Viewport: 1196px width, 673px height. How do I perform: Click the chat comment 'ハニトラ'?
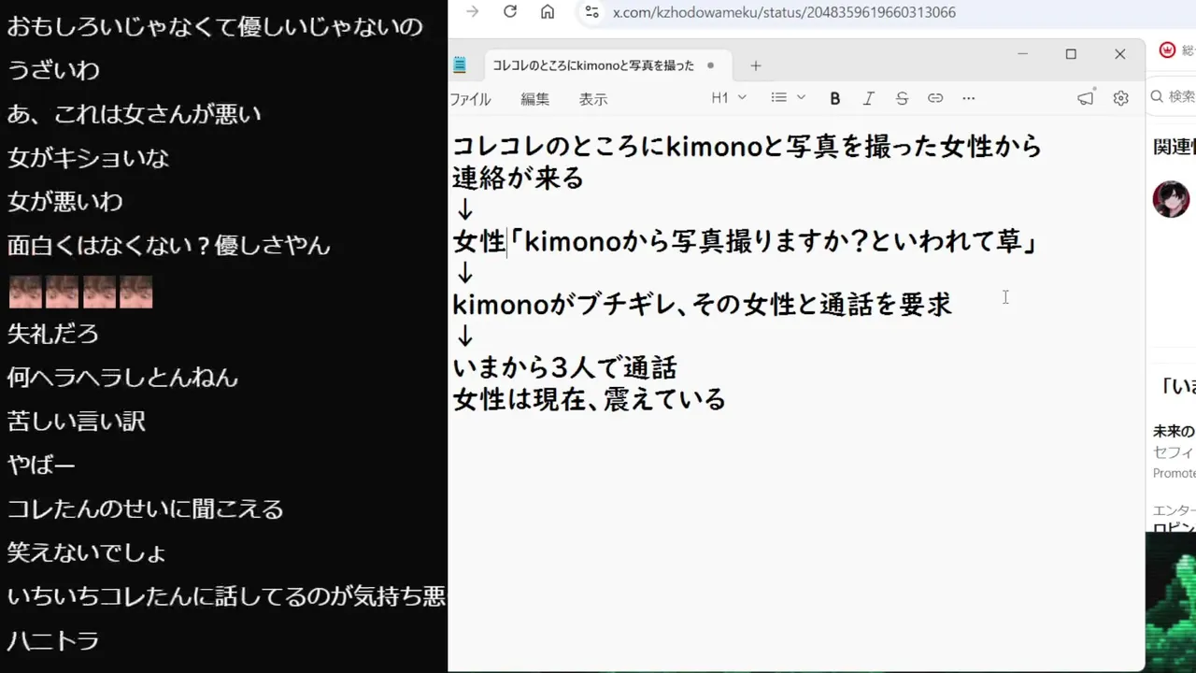[53, 641]
